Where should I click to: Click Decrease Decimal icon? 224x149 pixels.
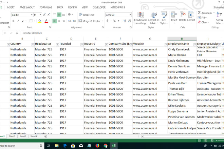pyautogui.click(x=130, y=21)
